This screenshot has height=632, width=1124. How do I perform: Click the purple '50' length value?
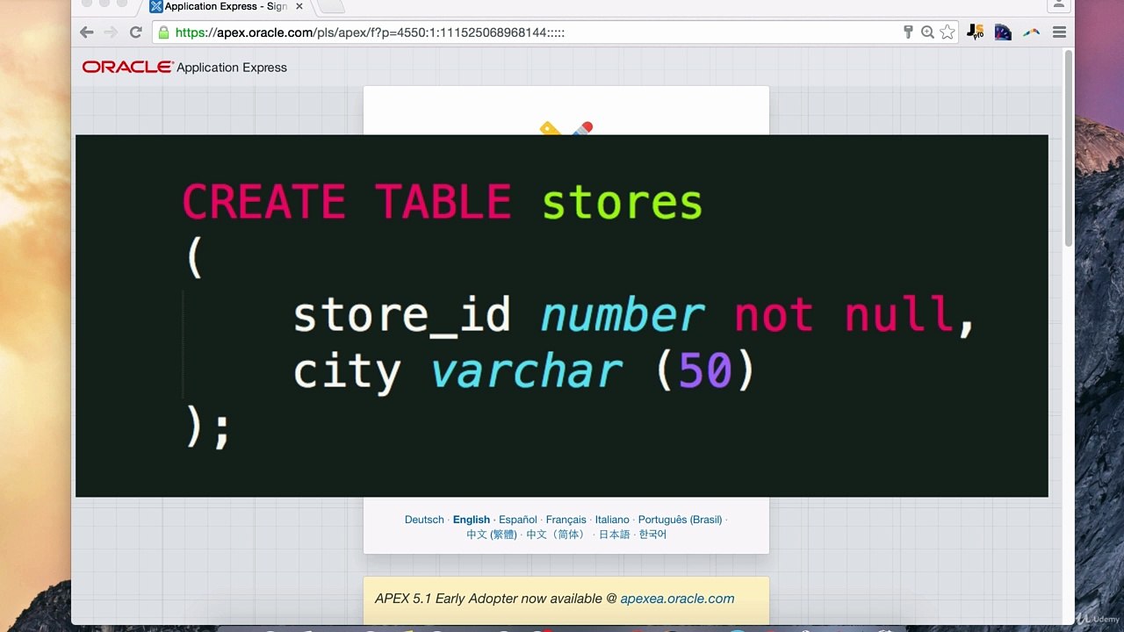[705, 372]
